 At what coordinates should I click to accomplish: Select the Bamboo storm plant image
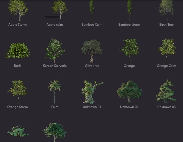pyautogui.click(x=129, y=10)
